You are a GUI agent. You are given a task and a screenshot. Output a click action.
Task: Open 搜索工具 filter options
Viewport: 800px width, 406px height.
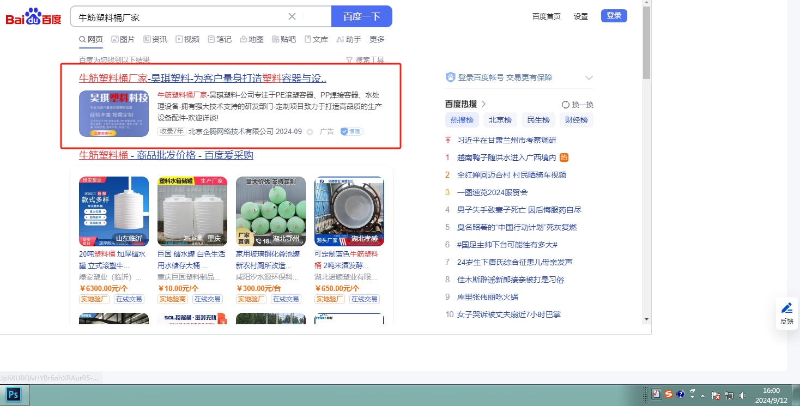click(365, 60)
